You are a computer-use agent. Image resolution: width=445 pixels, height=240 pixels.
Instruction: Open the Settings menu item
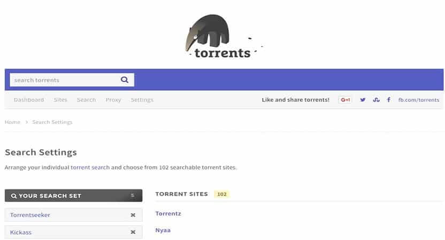click(142, 100)
